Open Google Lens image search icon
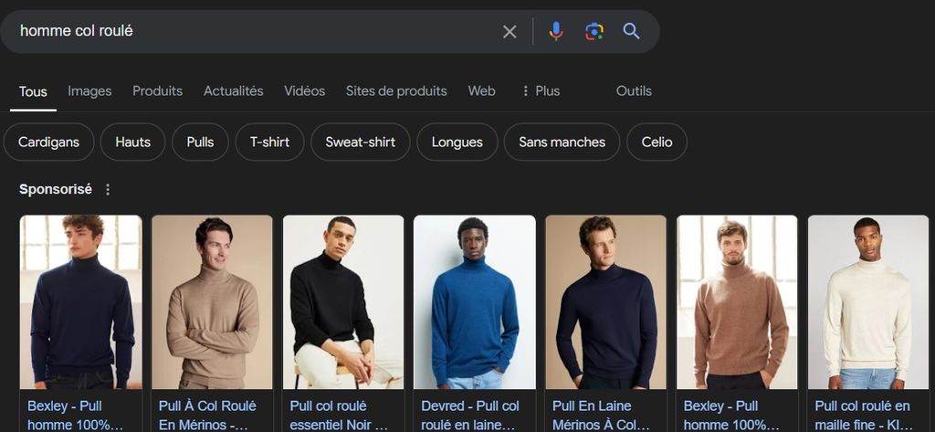 [x=594, y=31]
